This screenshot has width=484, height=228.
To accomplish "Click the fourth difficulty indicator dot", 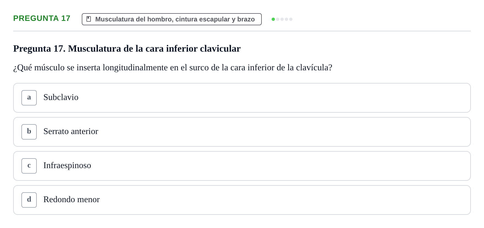I will (x=286, y=19).
